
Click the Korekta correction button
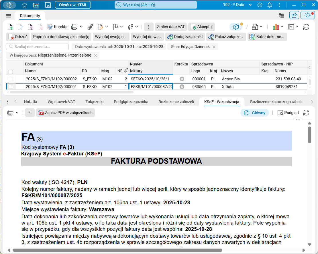pos(57,27)
